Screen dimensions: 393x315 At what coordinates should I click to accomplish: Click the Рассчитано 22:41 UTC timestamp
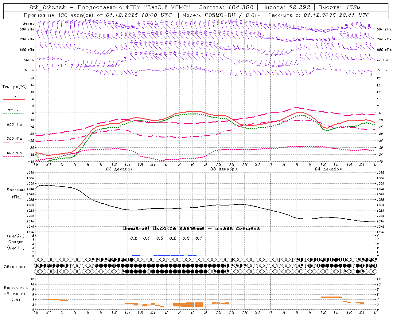coord(319,15)
